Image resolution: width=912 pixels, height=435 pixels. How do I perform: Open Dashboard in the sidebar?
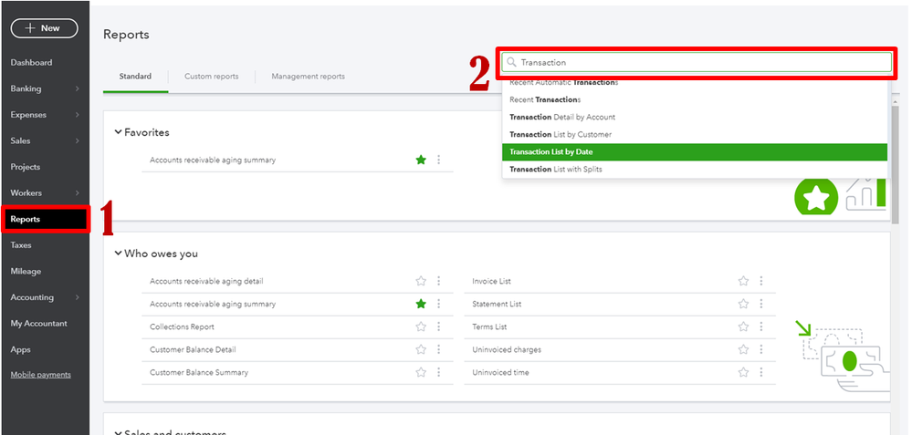31,63
